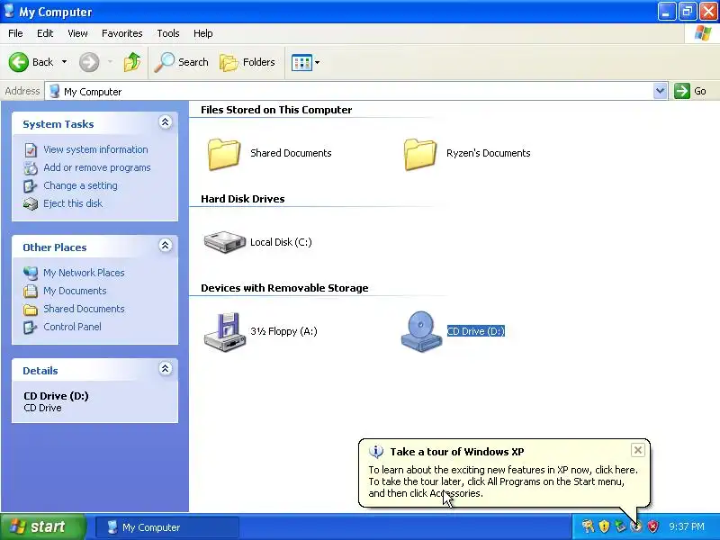Go up one folder level

[x=132, y=62]
